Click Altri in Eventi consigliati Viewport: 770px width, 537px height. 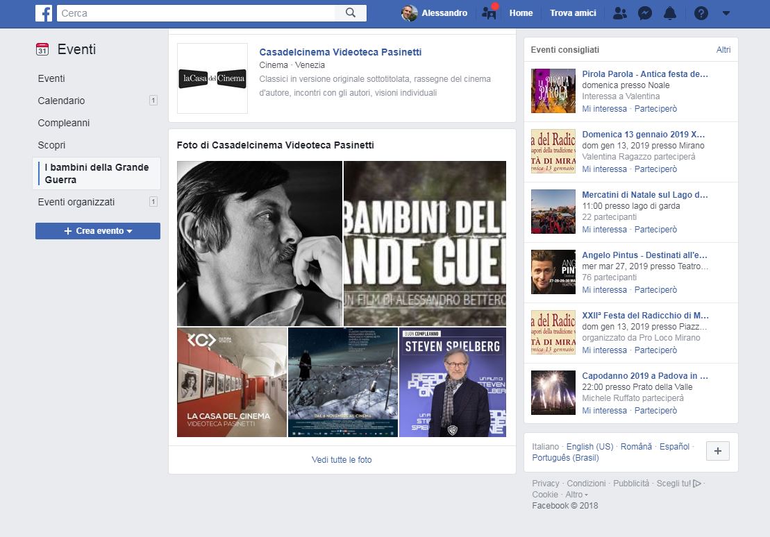tap(723, 49)
